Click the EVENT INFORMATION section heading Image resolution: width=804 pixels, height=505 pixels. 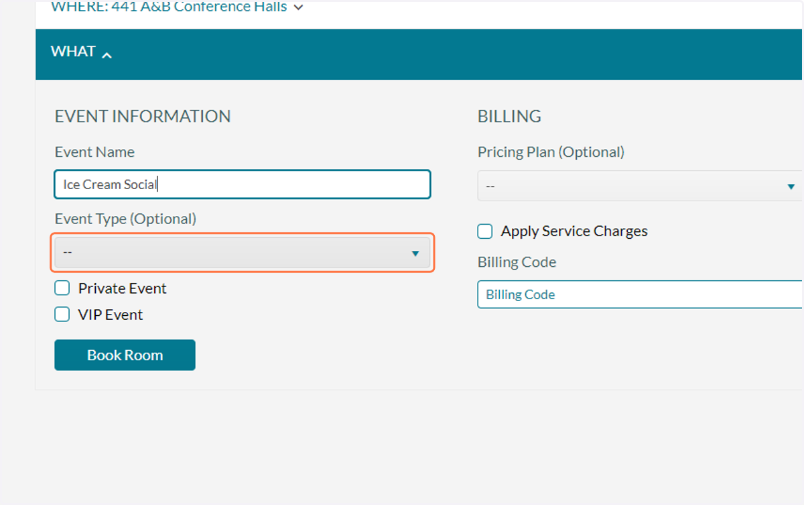(143, 116)
